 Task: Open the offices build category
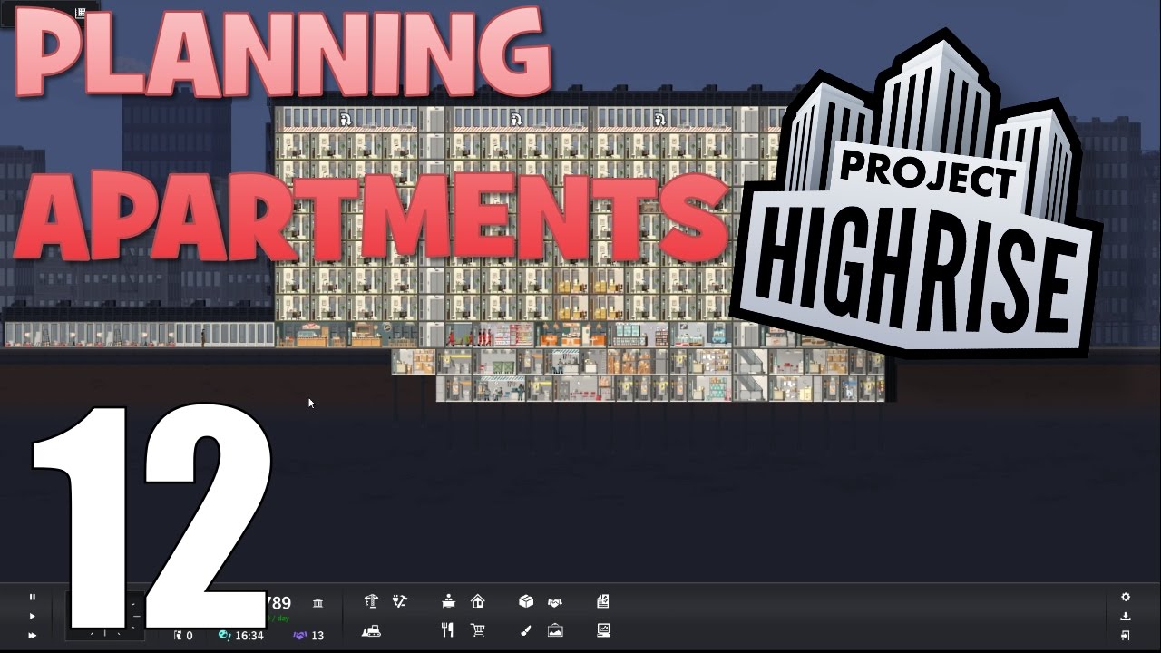coord(448,601)
